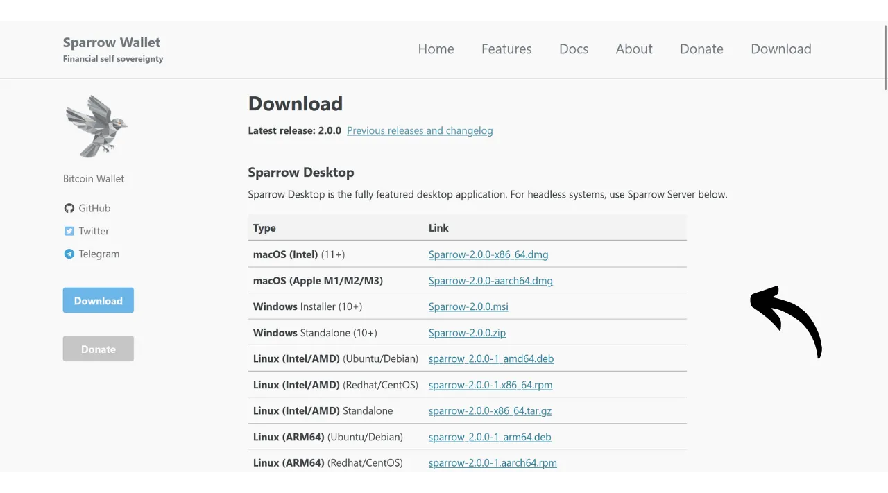Download sparrow-2.0.0-1.aarch64.rpm

point(493,462)
